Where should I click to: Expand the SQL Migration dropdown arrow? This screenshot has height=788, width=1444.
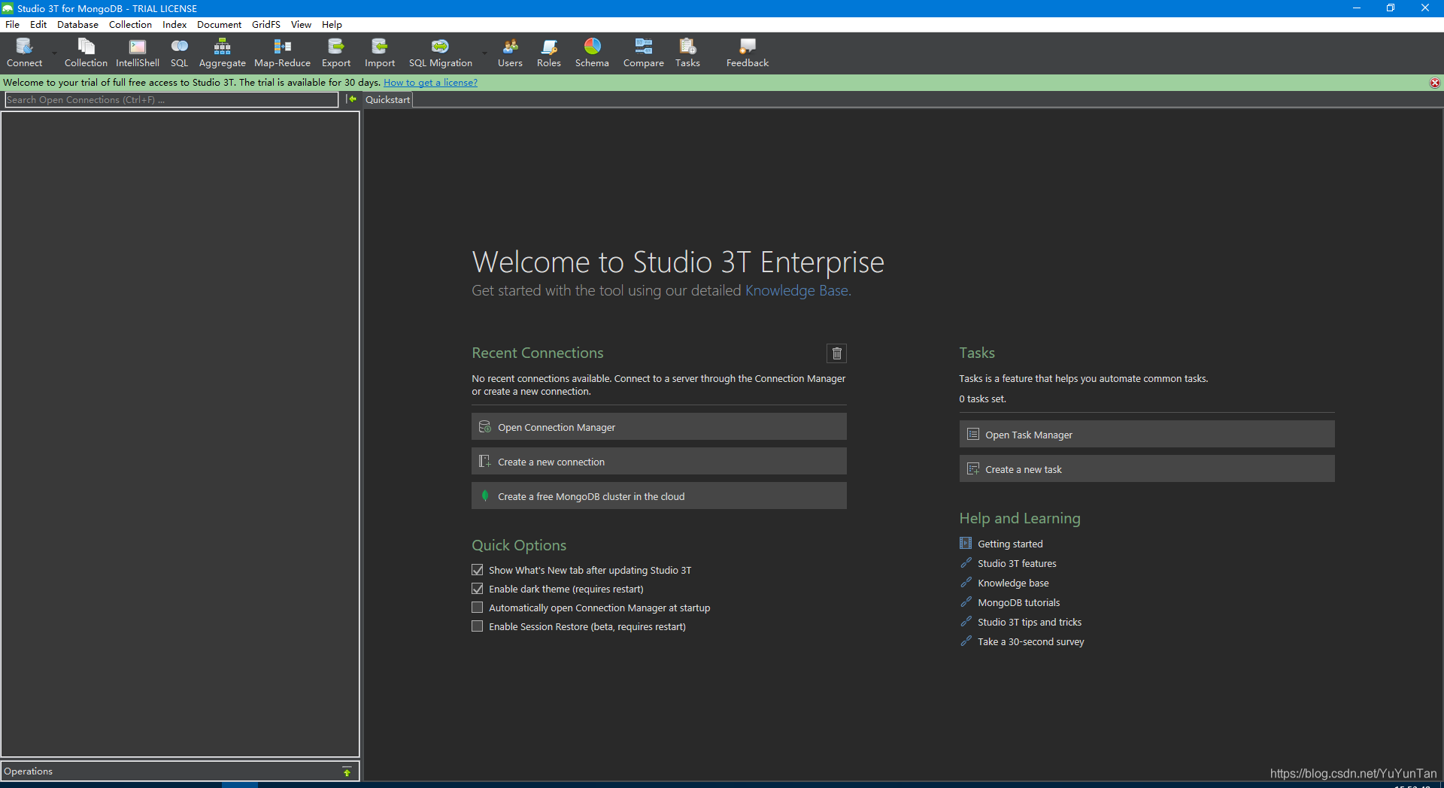pyautogui.click(x=484, y=53)
